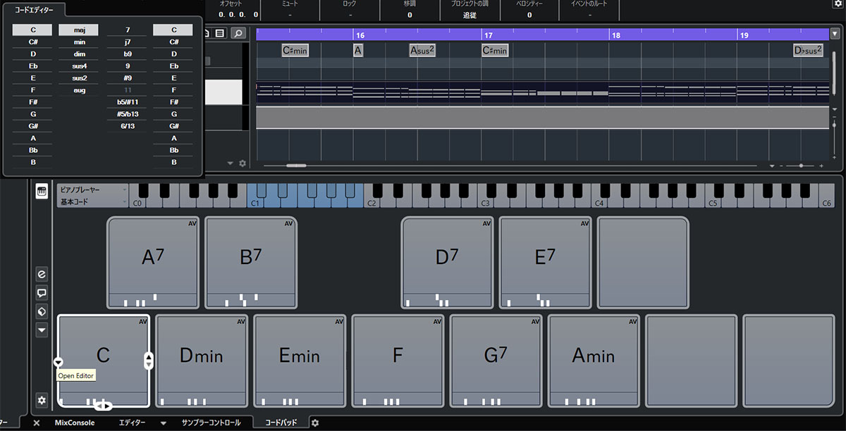The height and width of the screenshot is (431, 846).
Task: Switch to the MixConsole tab
Action: pos(75,423)
